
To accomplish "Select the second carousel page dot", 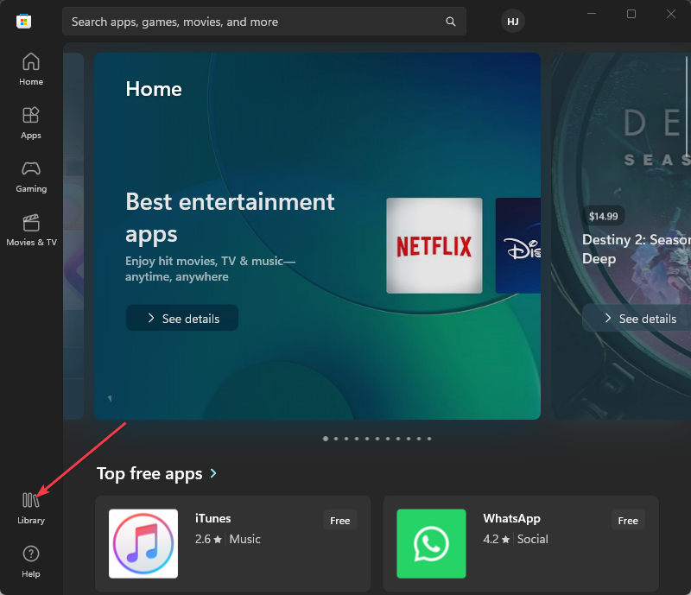I will [336, 439].
